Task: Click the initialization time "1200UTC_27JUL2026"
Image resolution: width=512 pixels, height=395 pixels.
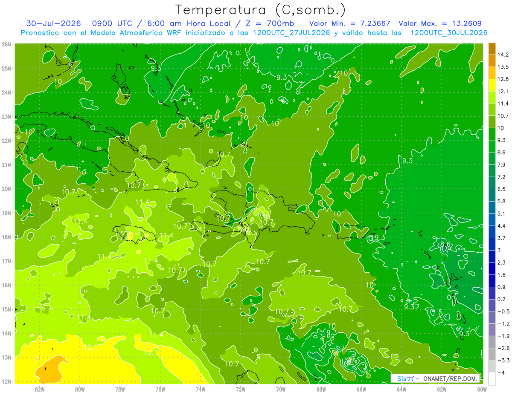Action: 291,32
